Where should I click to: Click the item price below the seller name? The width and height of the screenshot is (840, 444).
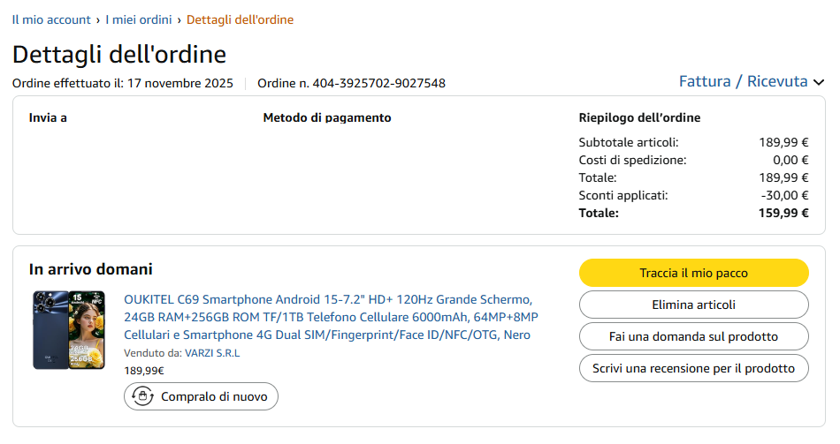[x=144, y=371]
